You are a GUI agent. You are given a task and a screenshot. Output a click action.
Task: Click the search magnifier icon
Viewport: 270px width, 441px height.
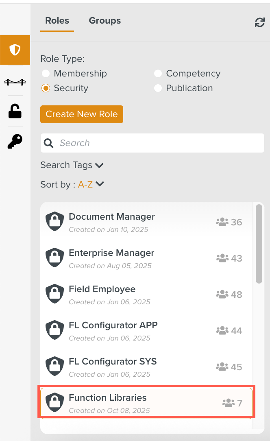[49, 143]
